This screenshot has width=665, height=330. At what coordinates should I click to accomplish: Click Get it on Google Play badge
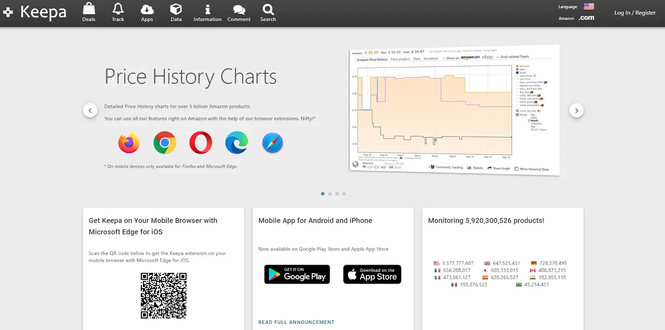coord(297,274)
